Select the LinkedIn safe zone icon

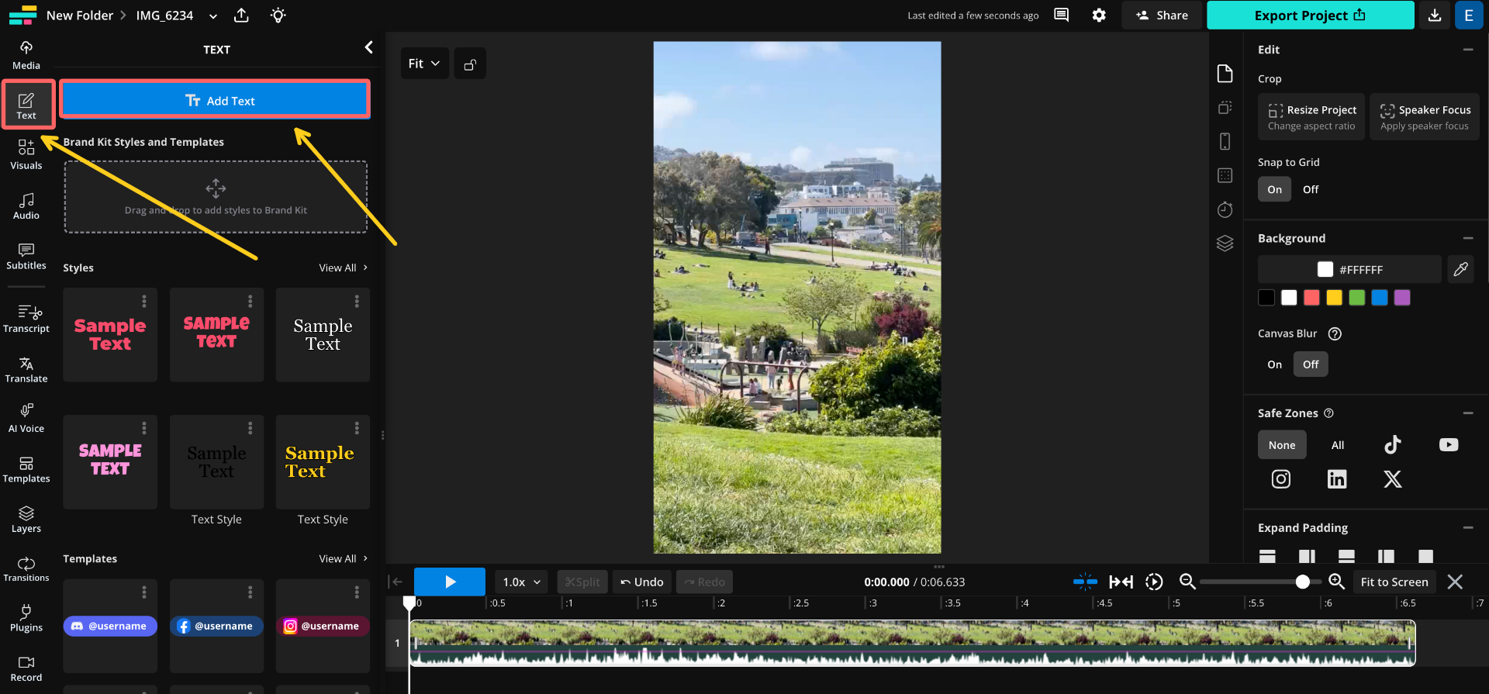pyautogui.click(x=1337, y=479)
